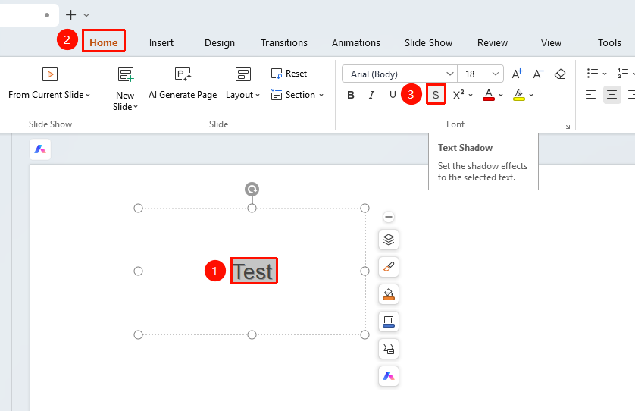
Task: Click the Reset slide button
Action: pos(289,74)
